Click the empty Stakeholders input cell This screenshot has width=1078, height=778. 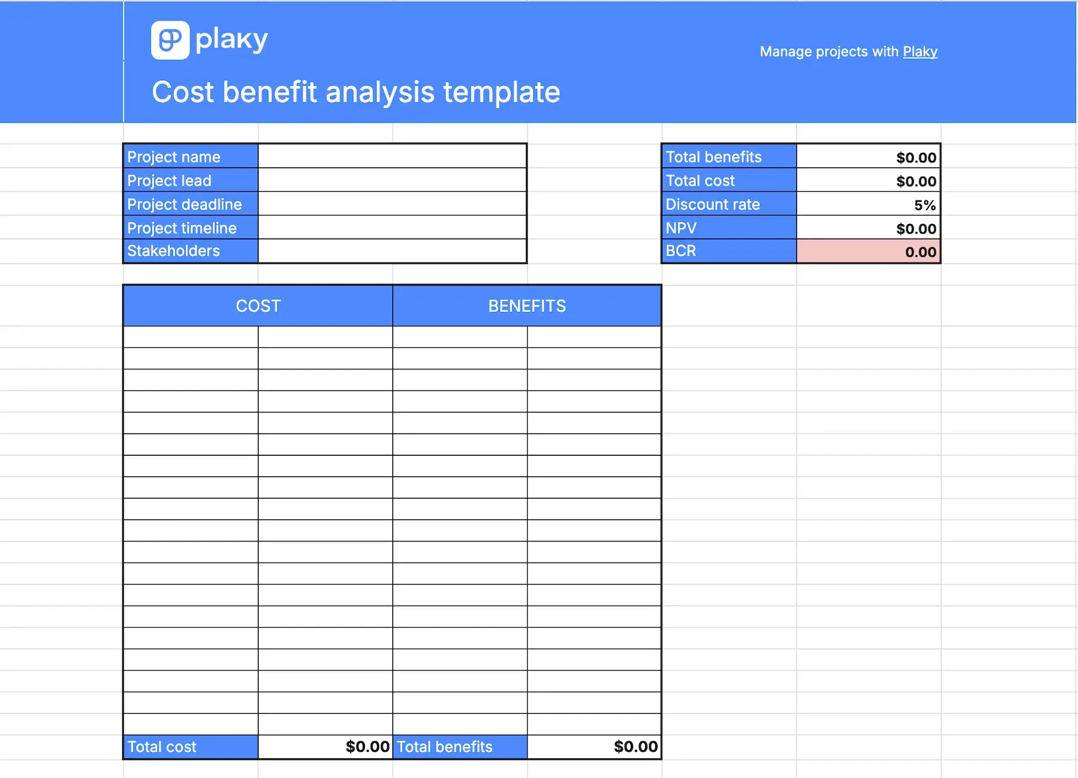pyautogui.click(x=392, y=251)
